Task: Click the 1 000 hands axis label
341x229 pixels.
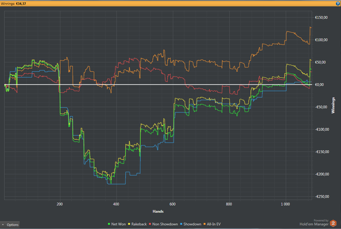Action: click(x=285, y=204)
